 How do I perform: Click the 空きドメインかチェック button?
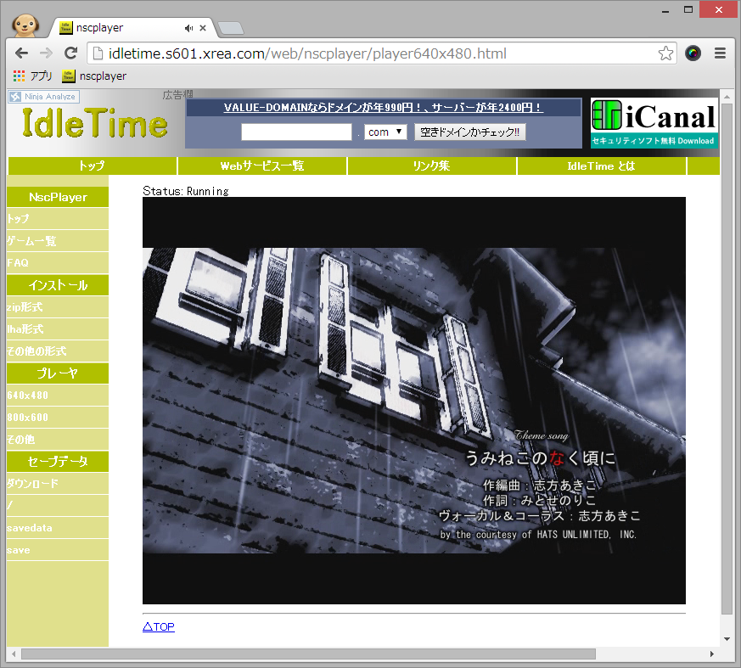click(x=469, y=132)
